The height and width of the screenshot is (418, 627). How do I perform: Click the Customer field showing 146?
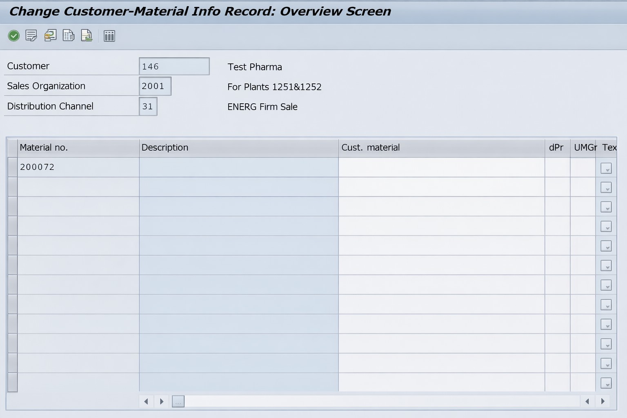coord(174,67)
